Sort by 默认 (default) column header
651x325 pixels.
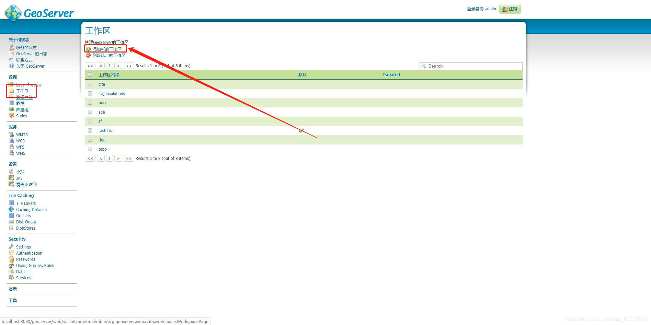[302, 74]
